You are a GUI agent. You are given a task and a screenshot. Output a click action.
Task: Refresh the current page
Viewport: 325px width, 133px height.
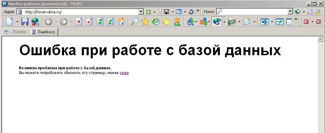click(x=100, y=22)
